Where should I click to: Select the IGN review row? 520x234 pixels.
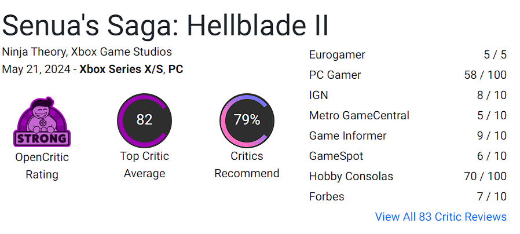pos(408,95)
